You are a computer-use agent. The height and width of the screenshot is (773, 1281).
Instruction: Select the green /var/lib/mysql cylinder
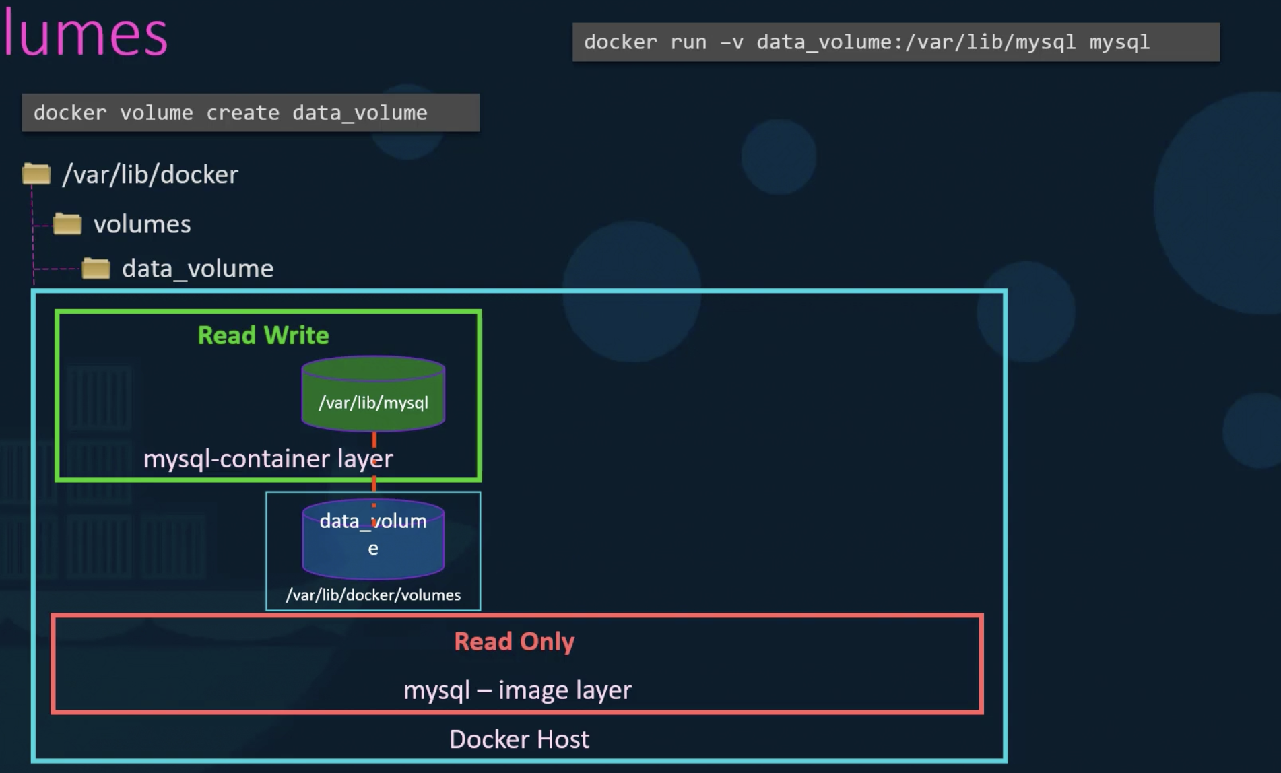(373, 395)
